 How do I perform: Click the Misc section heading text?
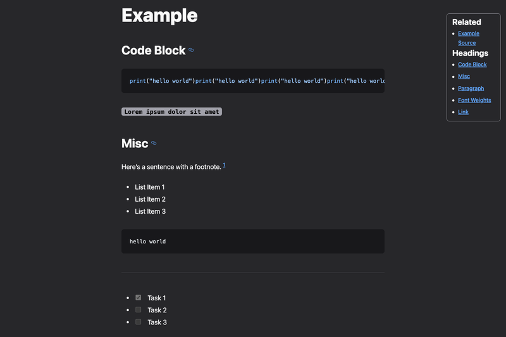(x=135, y=144)
